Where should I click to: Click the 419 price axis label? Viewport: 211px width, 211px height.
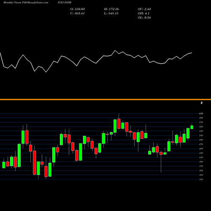coord(201,157)
